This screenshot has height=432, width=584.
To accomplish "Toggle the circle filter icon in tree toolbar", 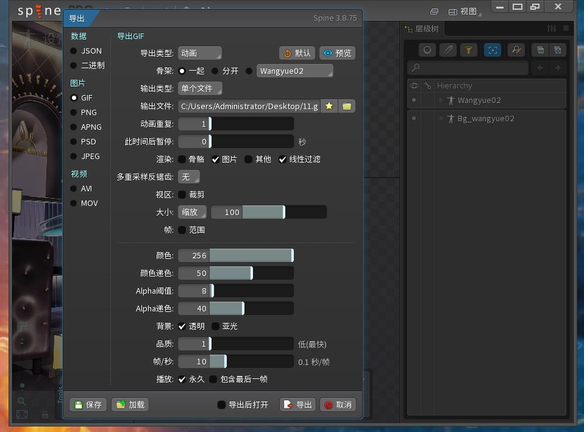I will [427, 50].
